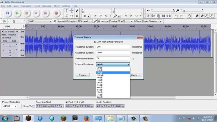Click the Min silence duration field

113,47
